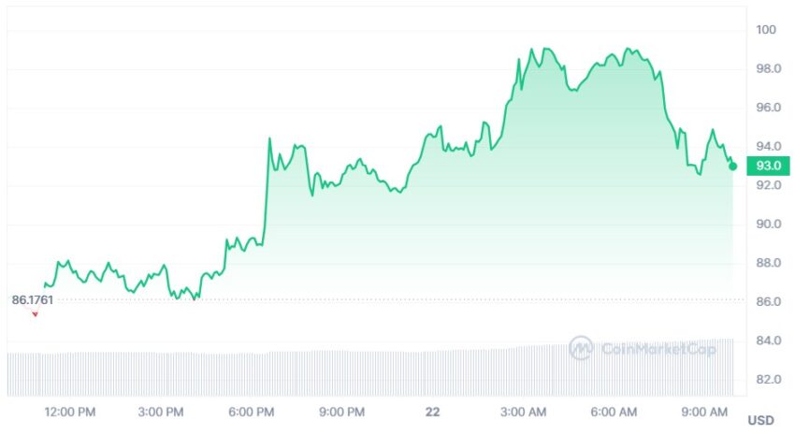
Task: Select the 9:00 PM time axis label
Action: (x=341, y=413)
